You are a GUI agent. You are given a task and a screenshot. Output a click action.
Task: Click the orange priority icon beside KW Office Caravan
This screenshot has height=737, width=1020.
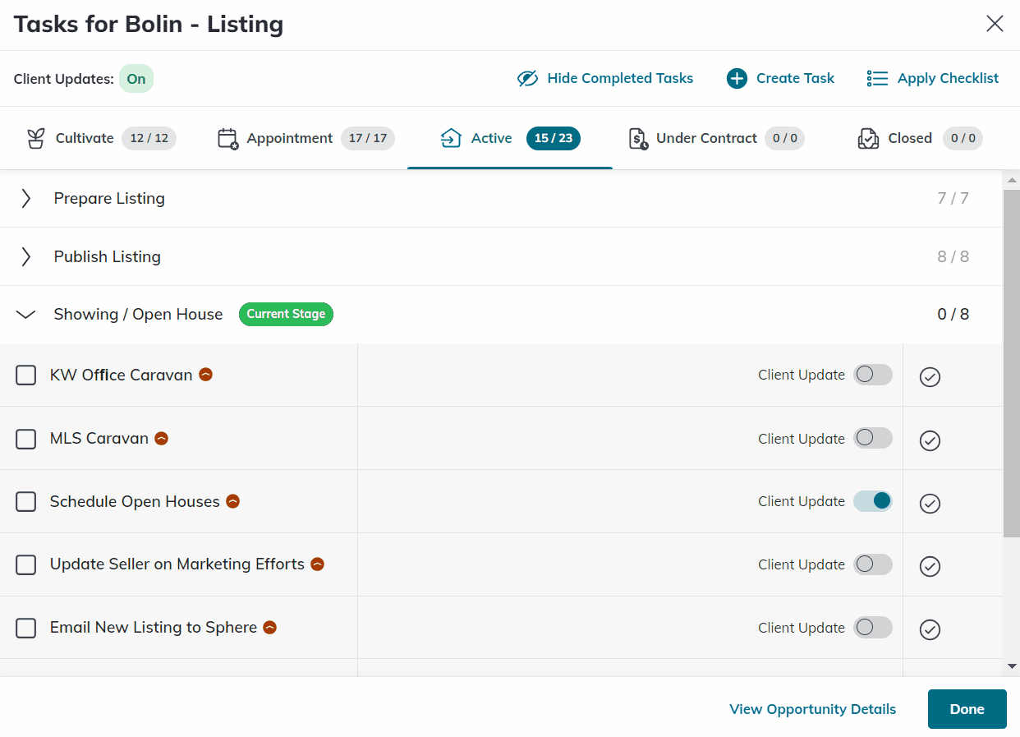click(x=206, y=375)
